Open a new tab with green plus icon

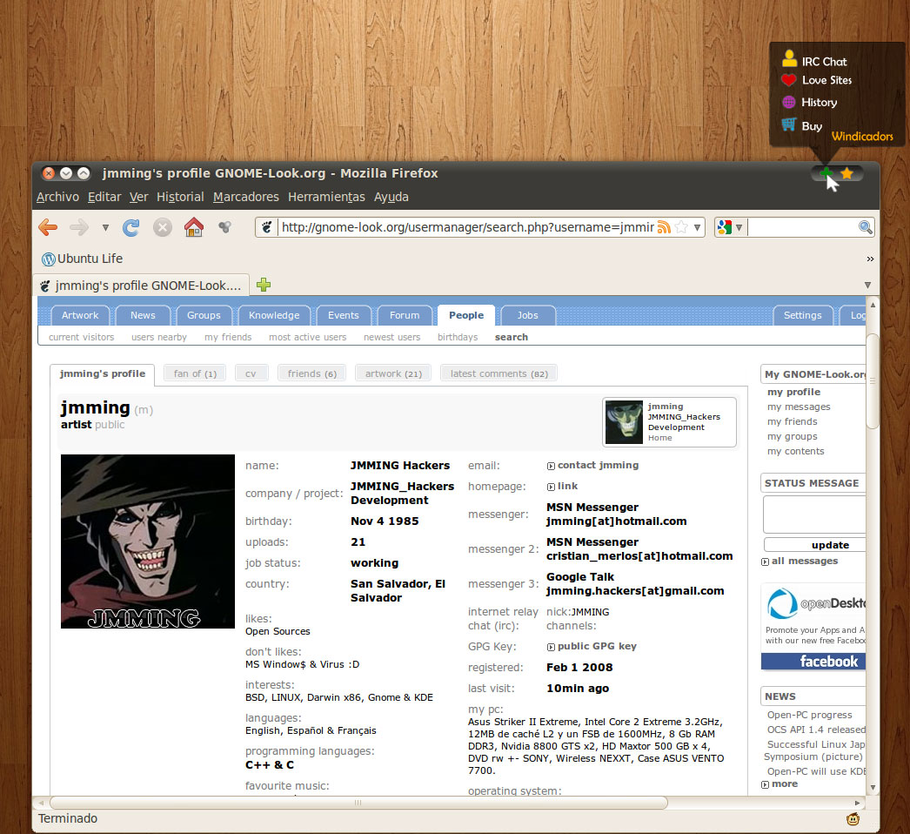[264, 285]
